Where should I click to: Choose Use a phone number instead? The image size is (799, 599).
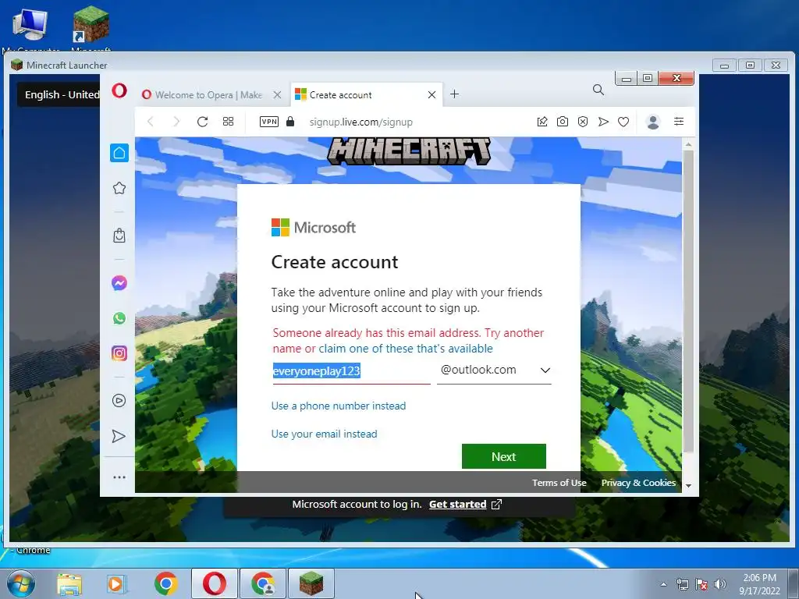pyautogui.click(x=339, y=406)
